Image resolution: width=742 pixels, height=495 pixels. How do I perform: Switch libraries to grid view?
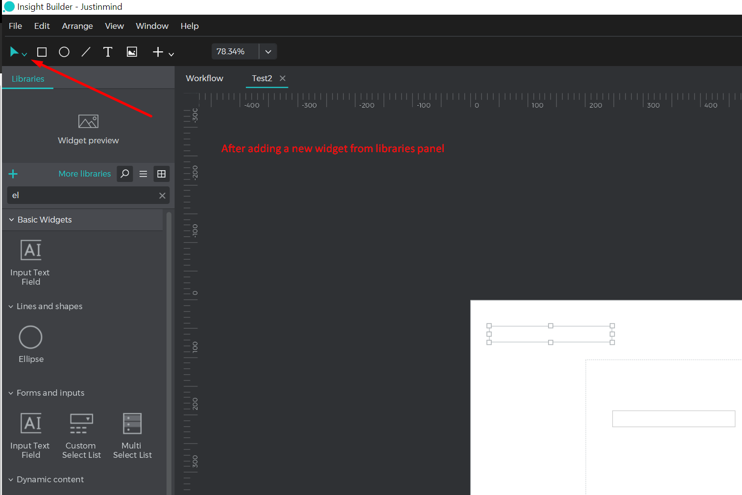(162, 174)
